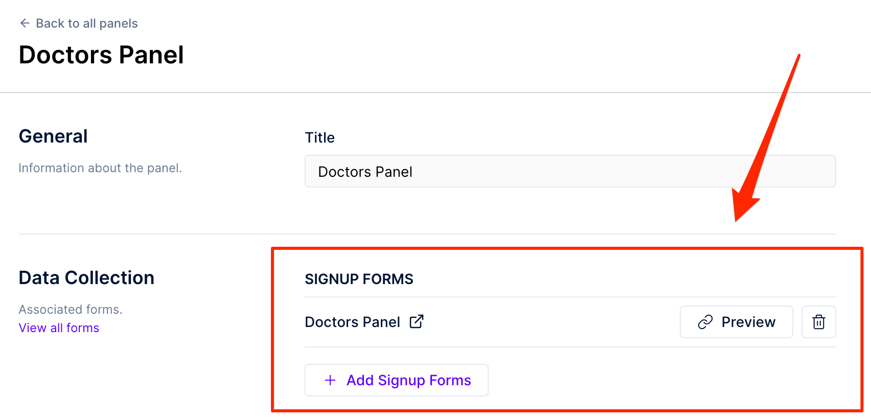Image resolution: width=871 pixels, height=420 pixels.
Task: Open the View all forms link
Action: tap(59, 328)
